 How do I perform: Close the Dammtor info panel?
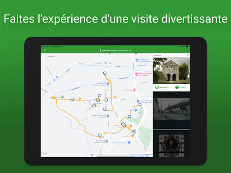(188, 55)
